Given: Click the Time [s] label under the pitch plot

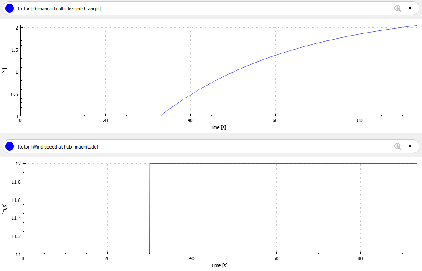Looking at the screenshot, I should (218, 127).
